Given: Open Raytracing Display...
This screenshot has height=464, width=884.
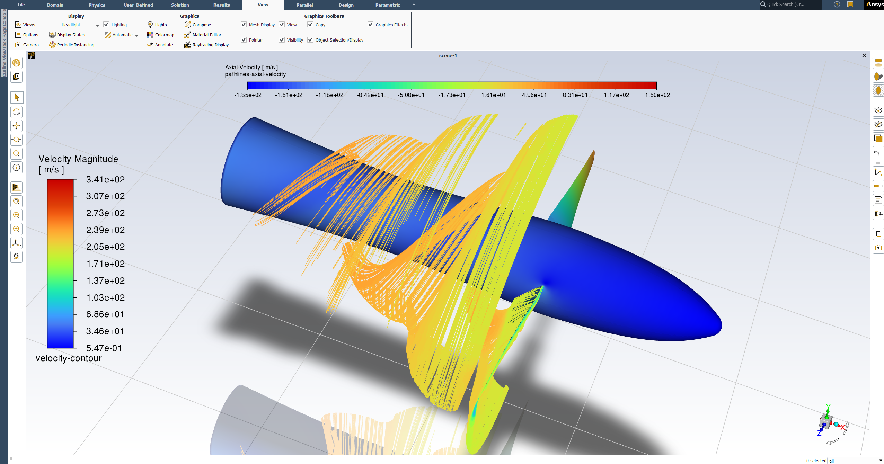Looking at the screenshot, I should tap(208, 45).
